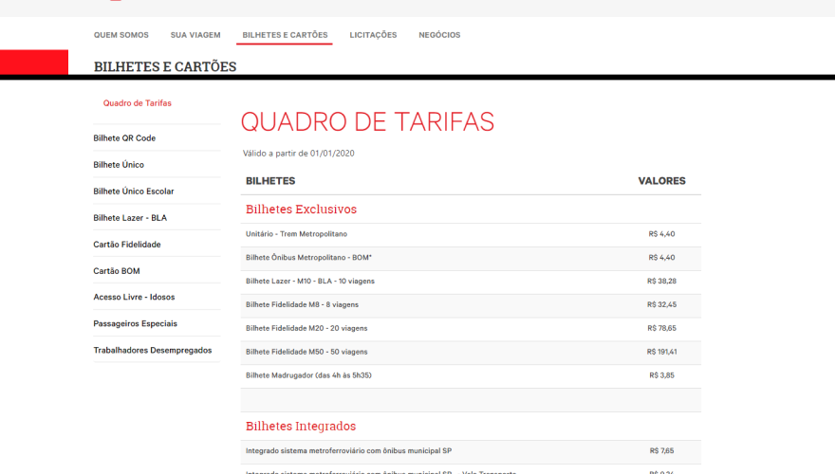Click the R$ 32,45 value
The image size is (835, 474).
662,305
